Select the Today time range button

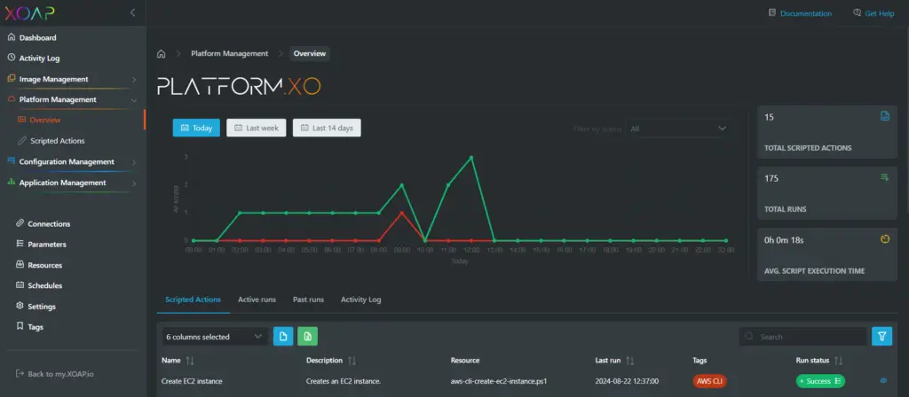click(x=196, y=128)
